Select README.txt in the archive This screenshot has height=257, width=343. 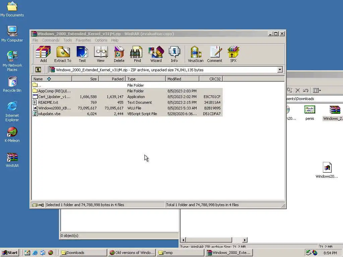(x=127, y=102)
